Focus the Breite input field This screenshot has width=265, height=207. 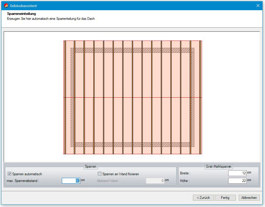coord(237,173)
